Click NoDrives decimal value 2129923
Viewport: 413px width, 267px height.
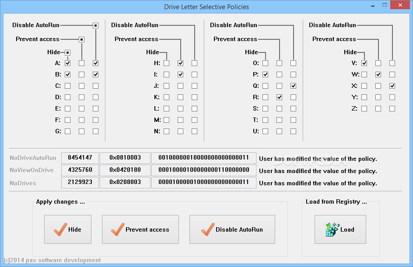80,182
